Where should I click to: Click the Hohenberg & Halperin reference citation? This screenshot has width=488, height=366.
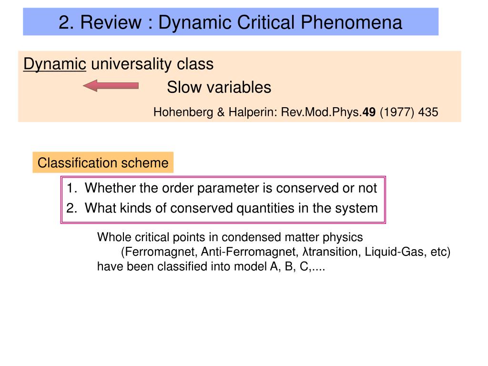[x=295, y=112]
